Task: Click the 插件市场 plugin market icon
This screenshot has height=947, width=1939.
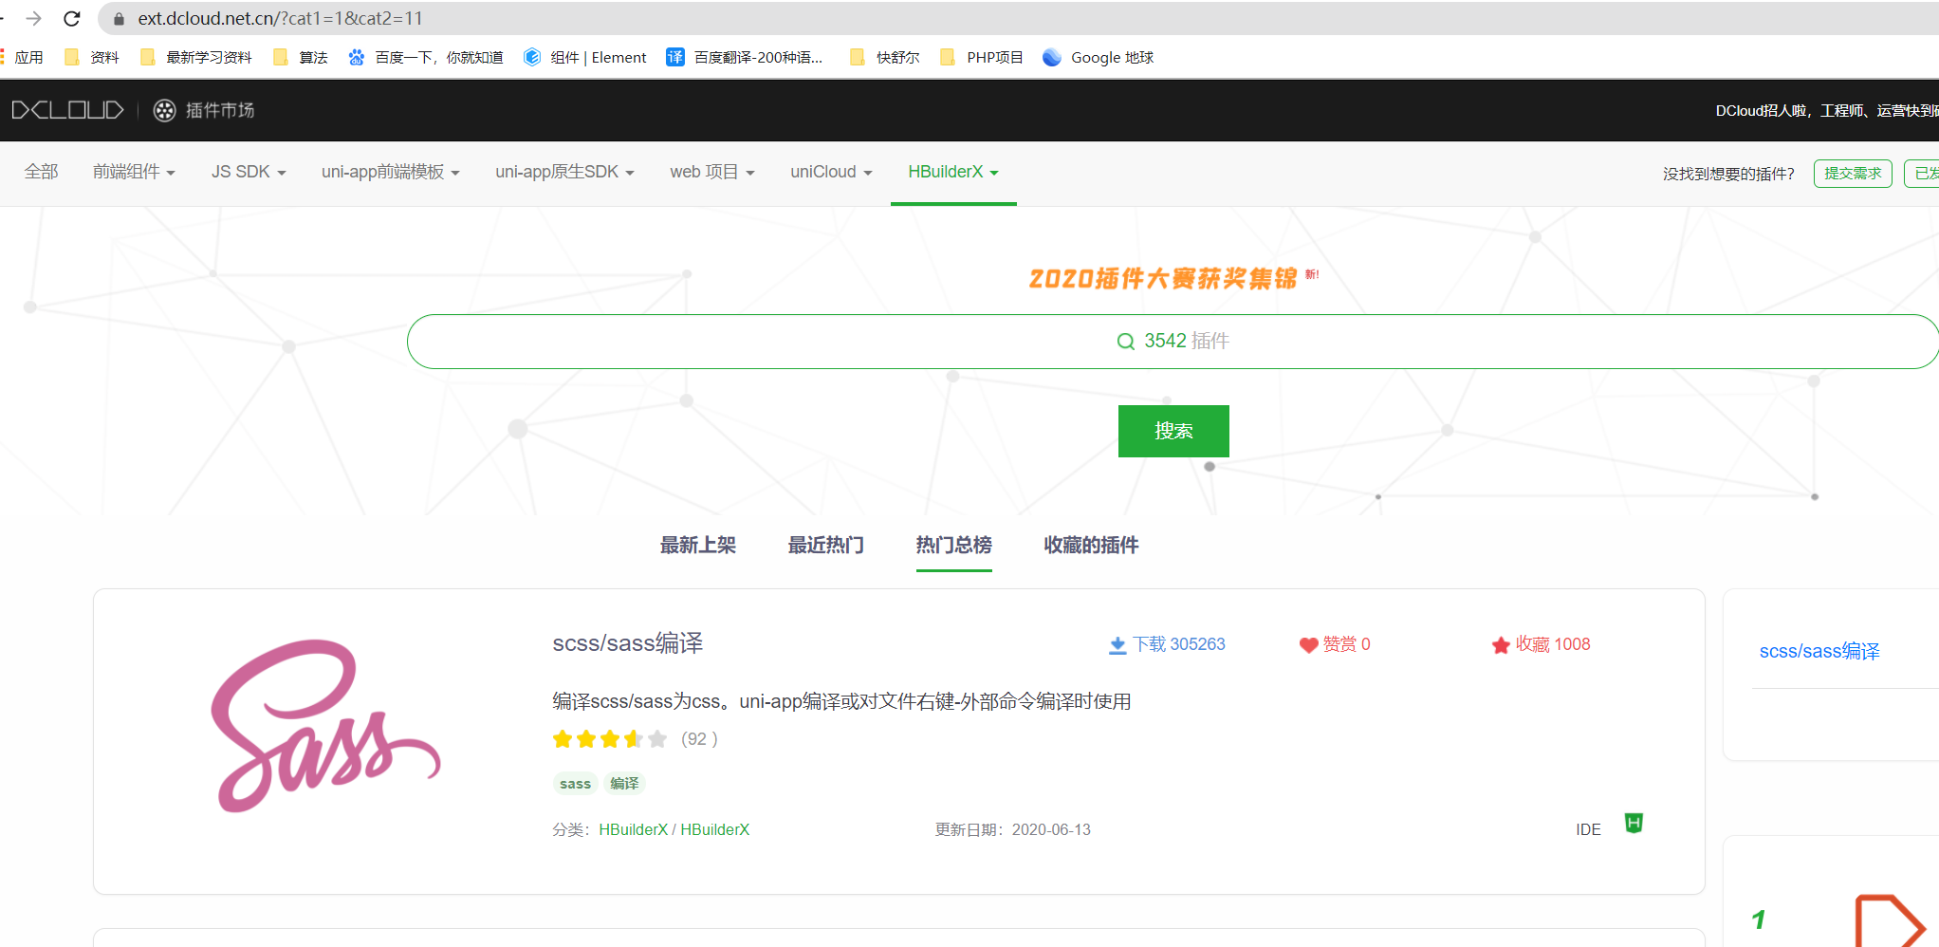Action: click(x=165, y=110)
